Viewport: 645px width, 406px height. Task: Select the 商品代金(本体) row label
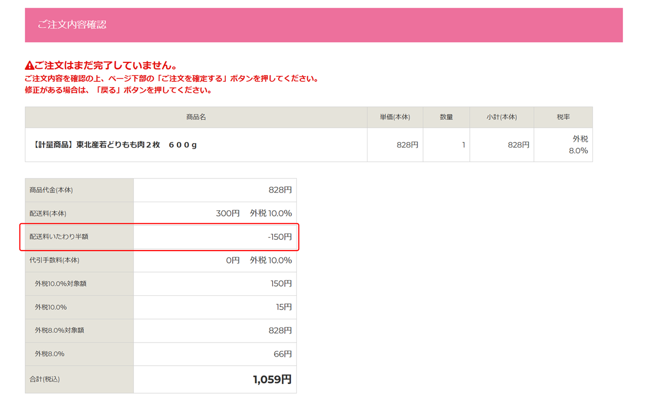point(51,190)
